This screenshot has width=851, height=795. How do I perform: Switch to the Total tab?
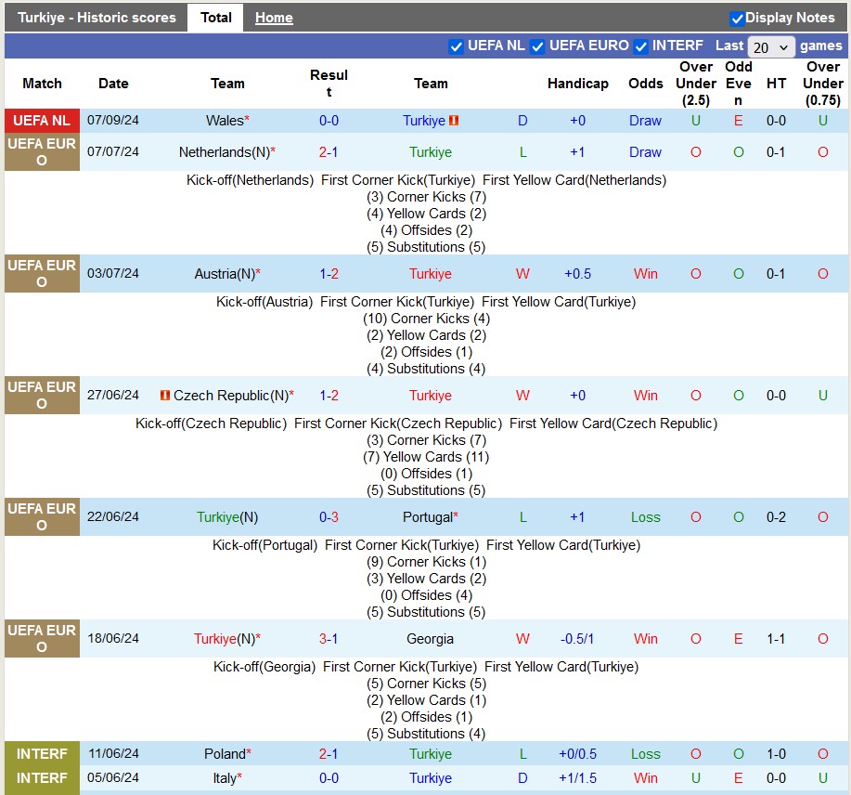pos(216,18)
